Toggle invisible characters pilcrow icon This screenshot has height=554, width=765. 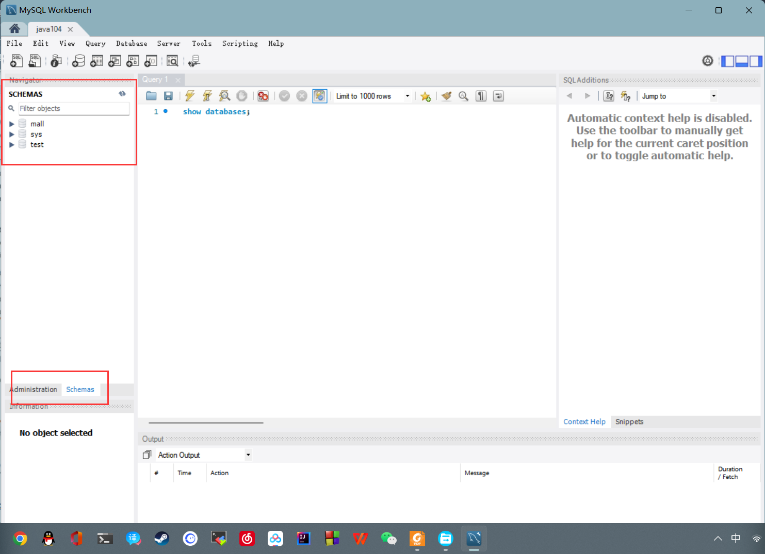pyautogui.click(x=481, y=96)
